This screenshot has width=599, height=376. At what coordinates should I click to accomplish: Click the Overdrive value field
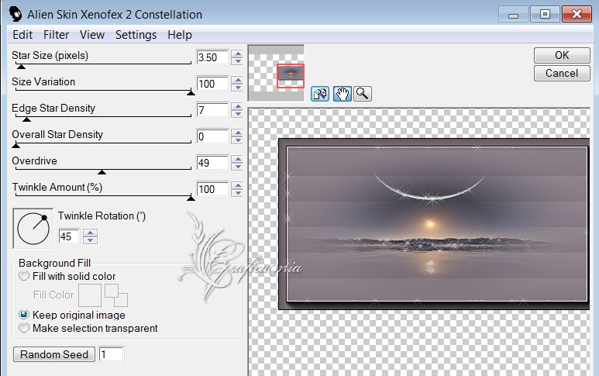(x=212, y=163)
